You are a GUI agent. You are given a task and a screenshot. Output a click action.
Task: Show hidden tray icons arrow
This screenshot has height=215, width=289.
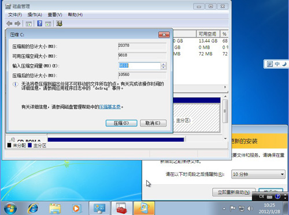(x=224, y=209)
